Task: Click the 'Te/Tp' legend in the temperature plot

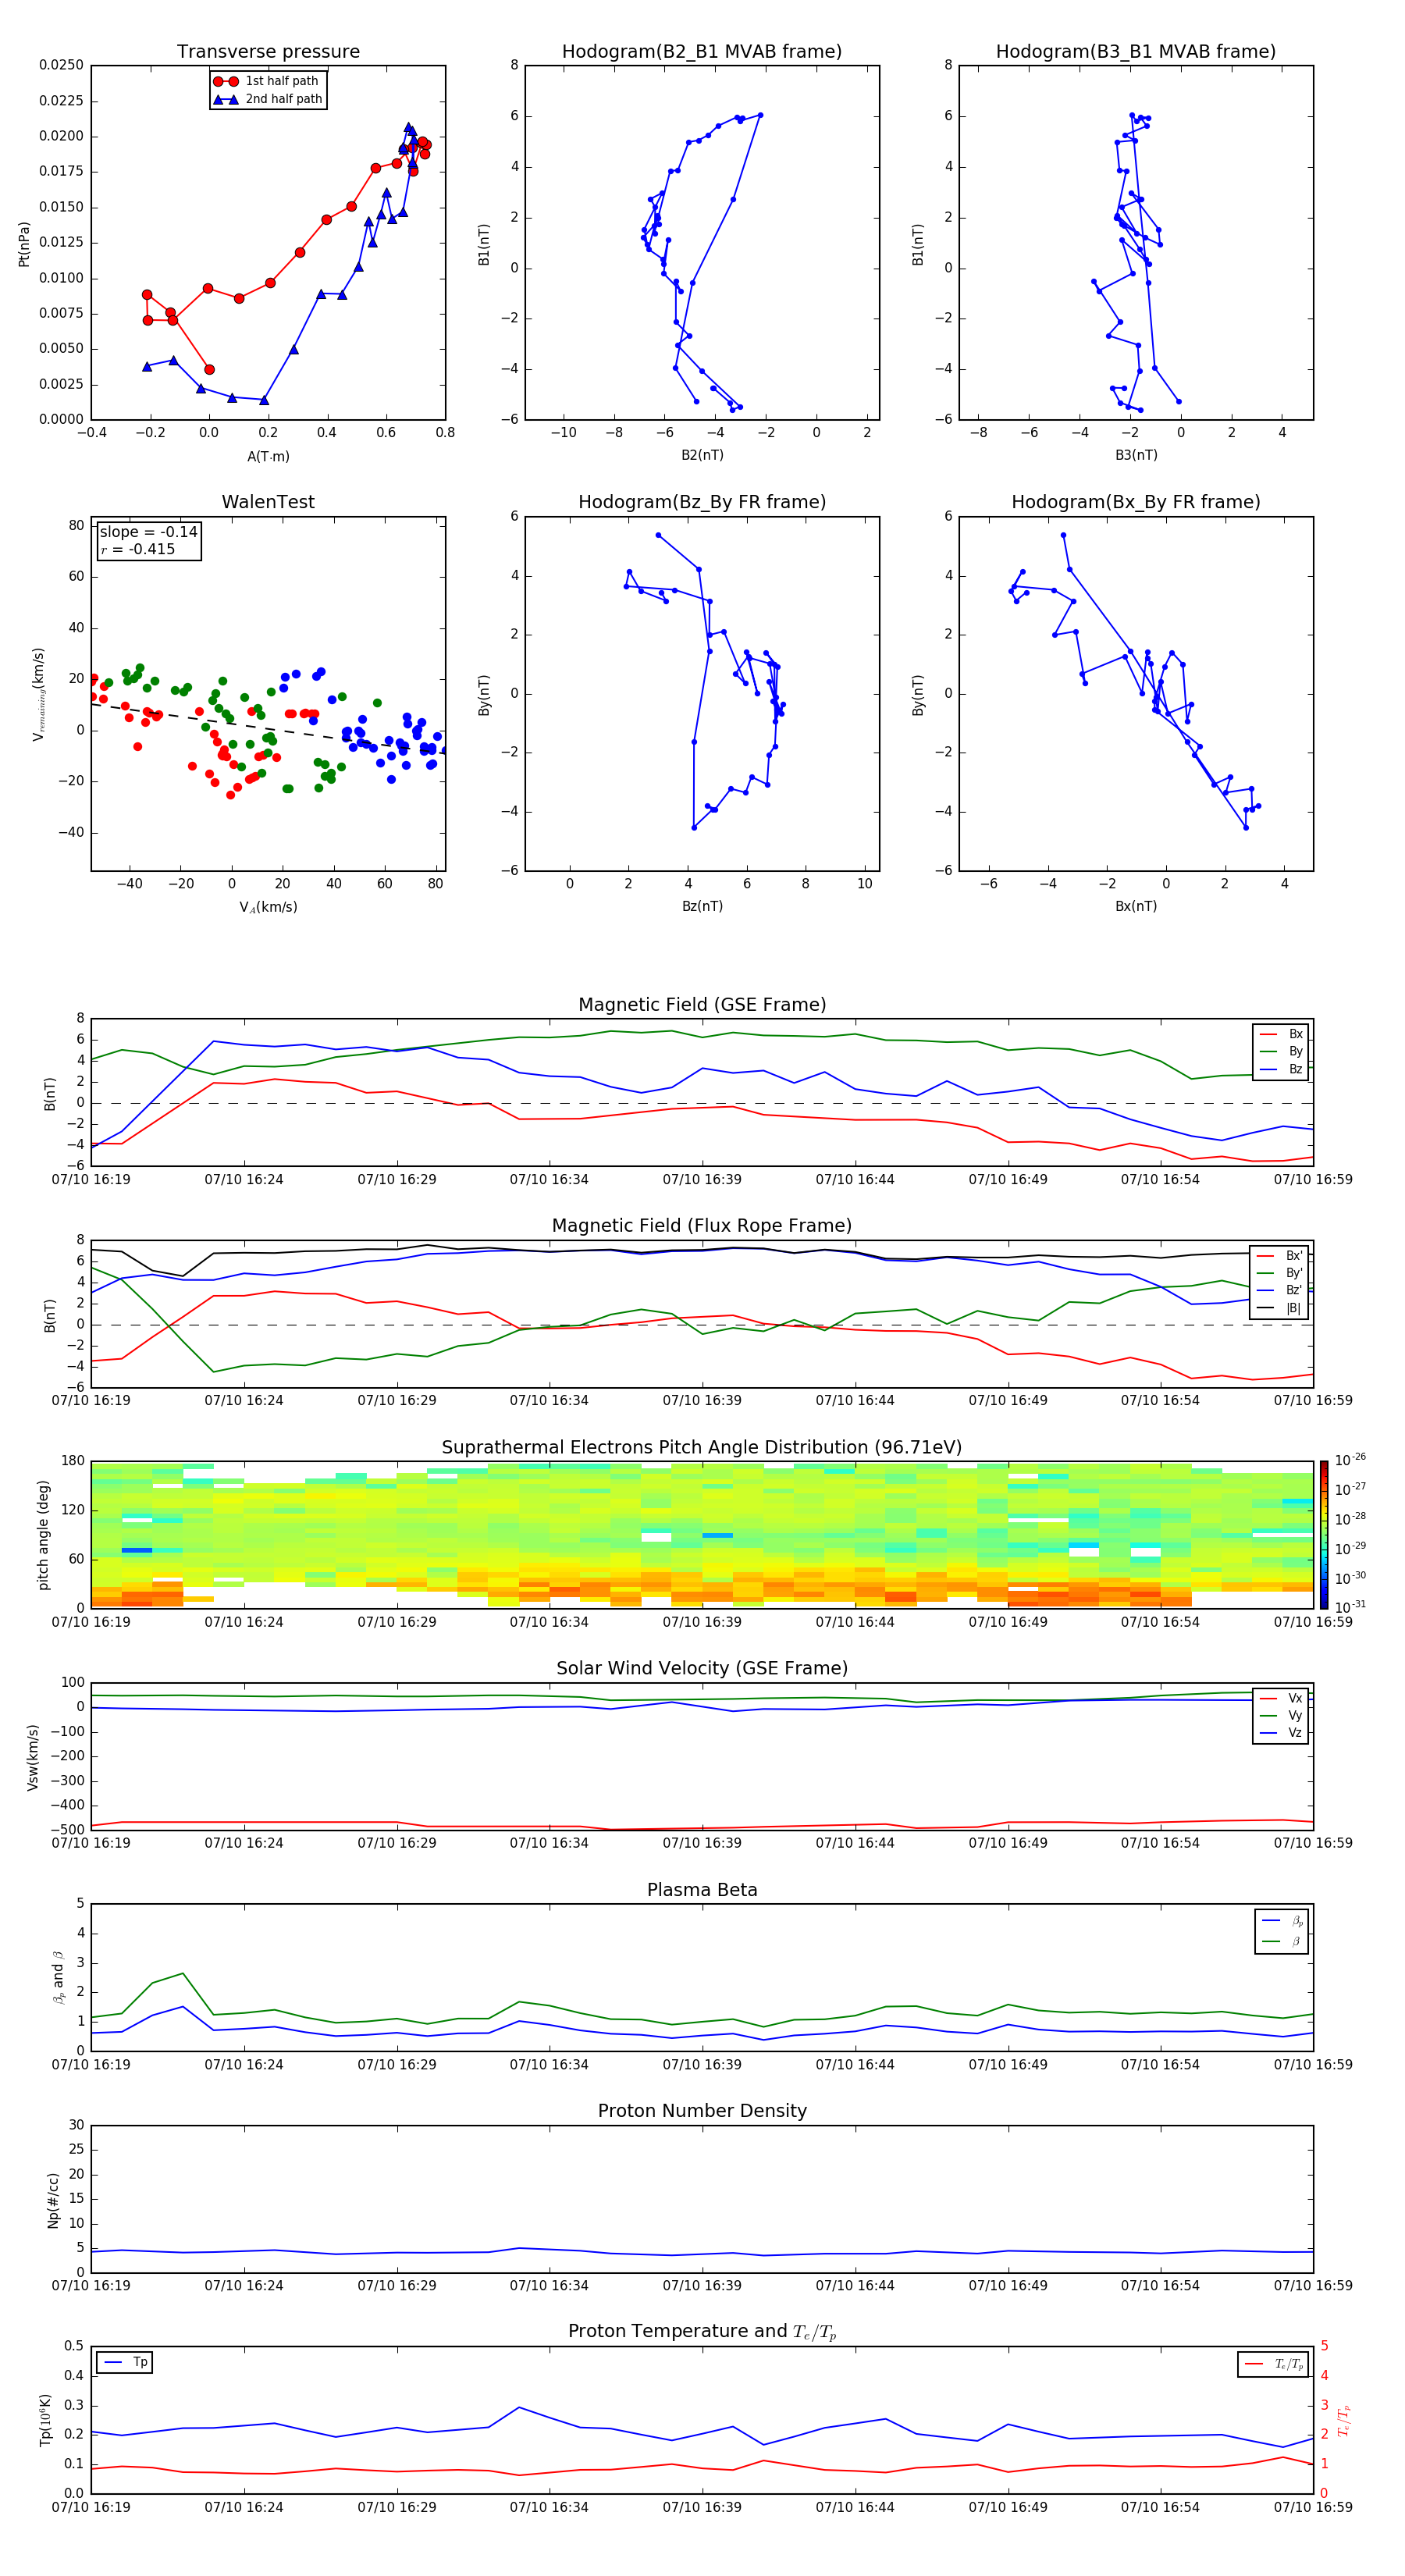Action: pyautogui.click(x=1275, y=2364)
